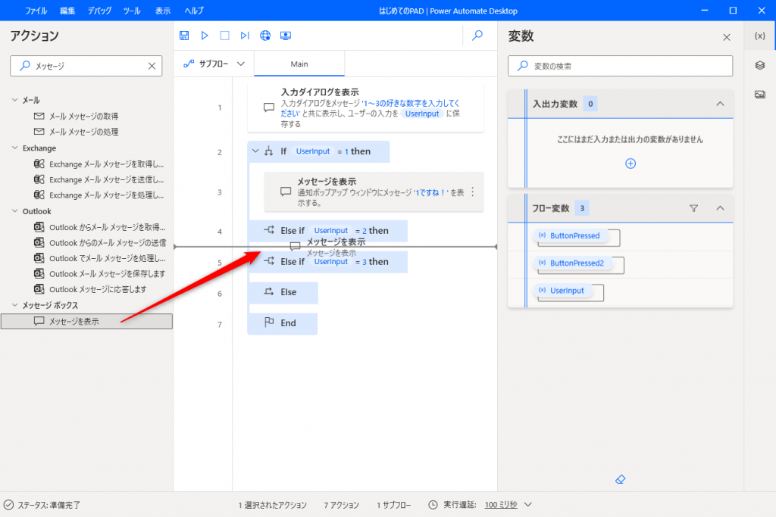
Task: Click the 1 選択されたアクション status text
Action: pyautogui.click(x=273, y=505)
